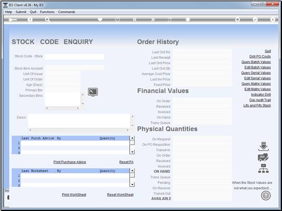Viewport: 282px width, 211px height.
Task: Go forward with the double-right arrow icon
Action: [x=152, y=20]
